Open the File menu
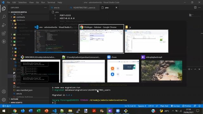 click(8, 3)
